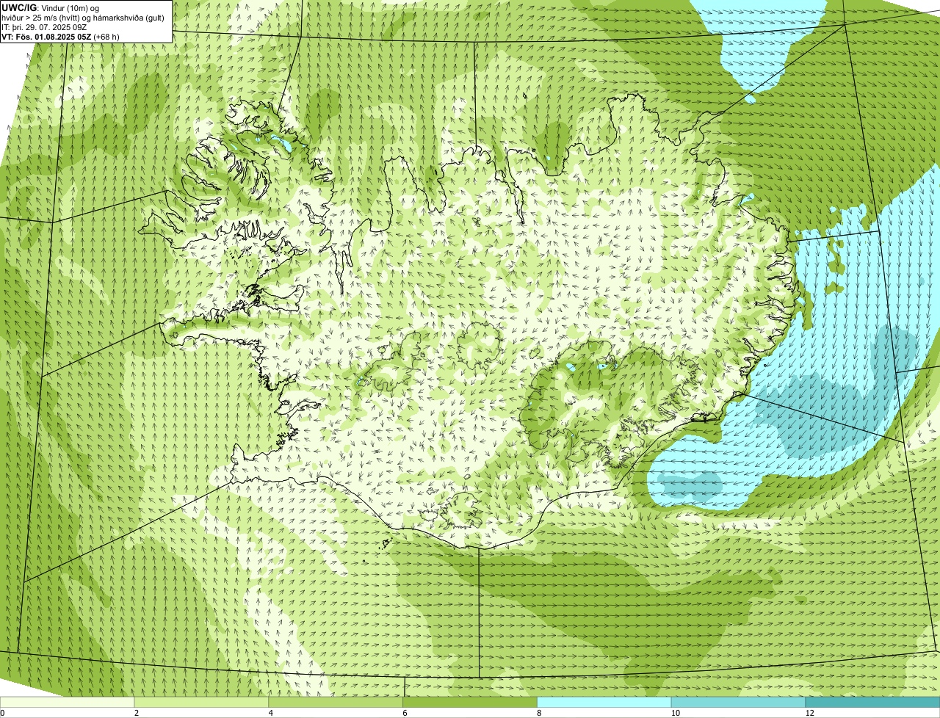
Task: Click the legend tick label "12"
Action: click(x=809, y=713)
